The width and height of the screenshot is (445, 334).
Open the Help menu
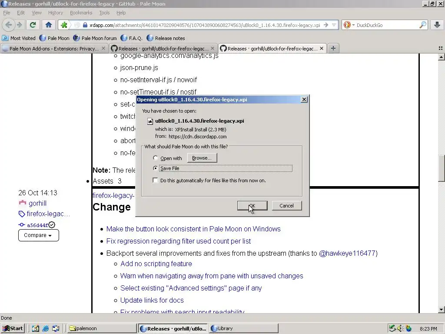pos(121,13)
